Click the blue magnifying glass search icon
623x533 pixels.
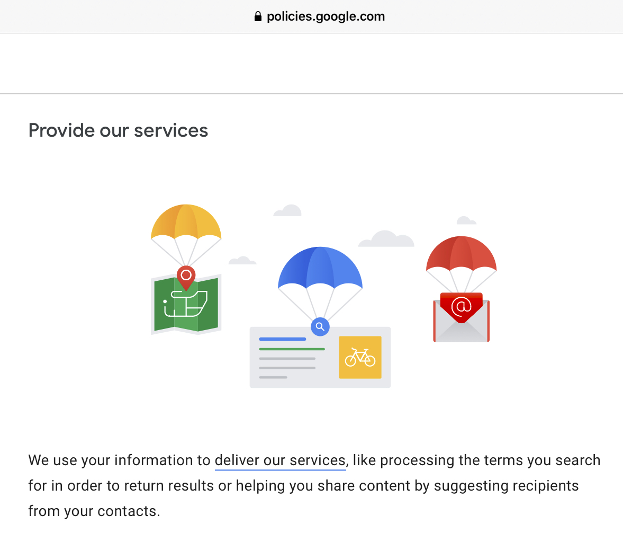(320, 326)
